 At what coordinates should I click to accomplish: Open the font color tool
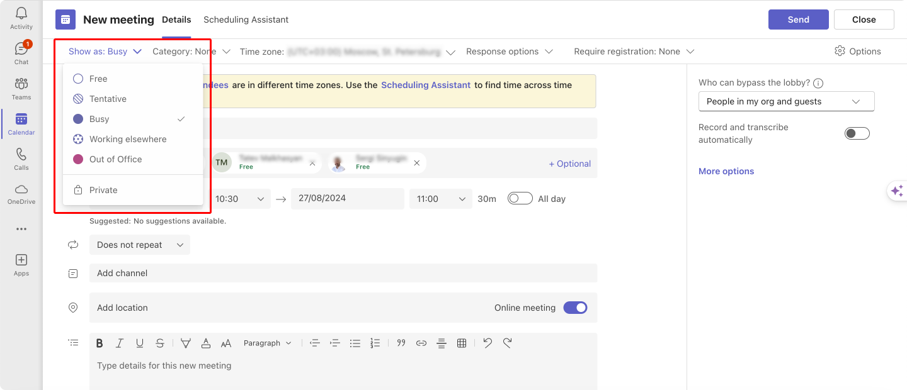click(x=206, y=343)
